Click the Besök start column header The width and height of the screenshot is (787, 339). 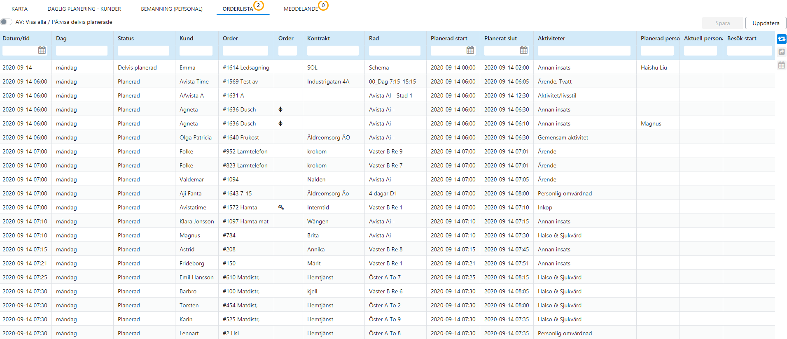coord(742,38)
